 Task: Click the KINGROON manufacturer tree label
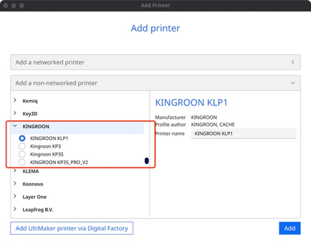click(36, 126)
